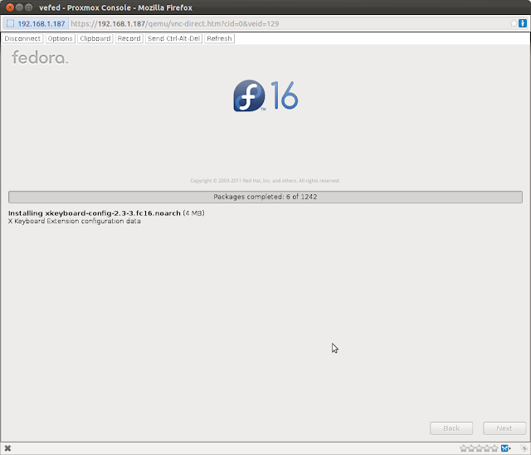Click the Refresh button in the console toolbar
The width and height of the screenshot is (531, 455).
tap(219, 39)
